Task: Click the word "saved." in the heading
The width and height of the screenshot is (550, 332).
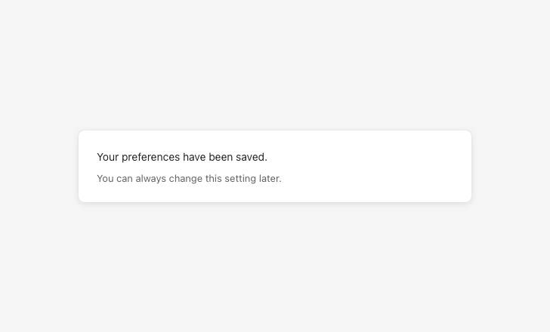Action: coord(253,157)
